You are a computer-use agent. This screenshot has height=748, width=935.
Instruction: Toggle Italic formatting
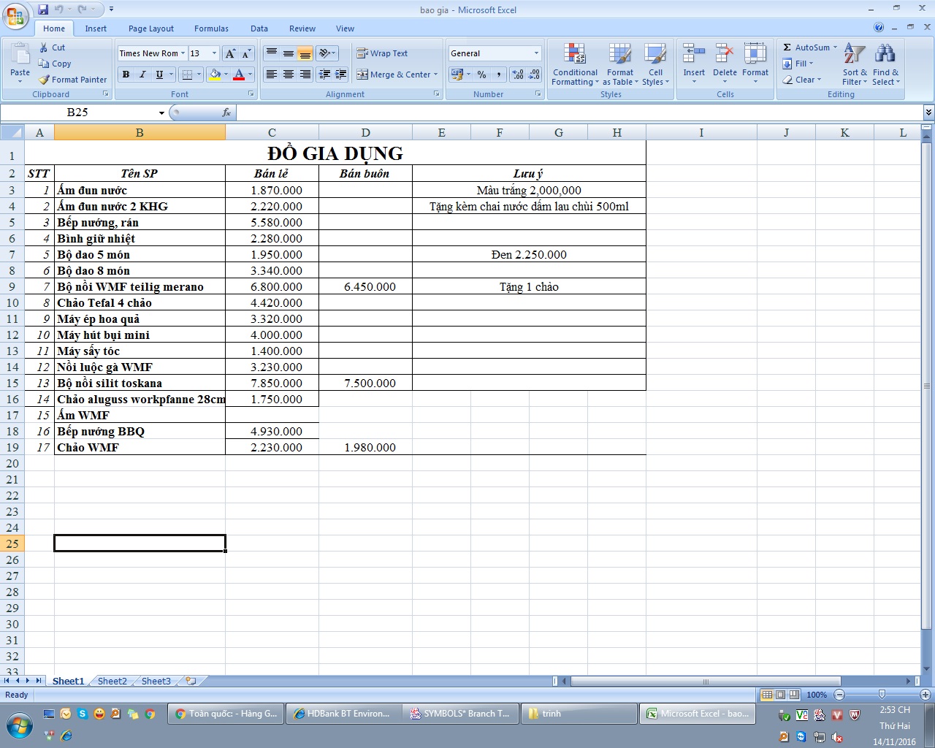click(x=142, y=75)
